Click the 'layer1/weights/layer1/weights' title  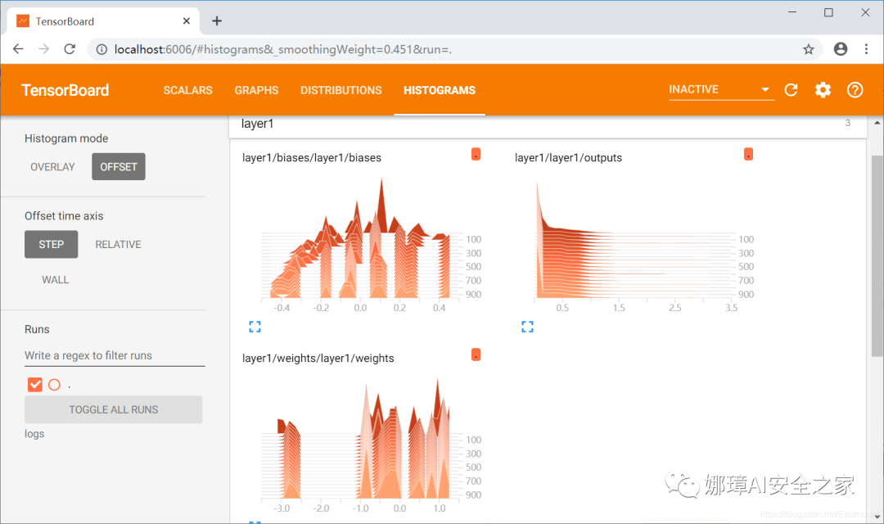318,358
